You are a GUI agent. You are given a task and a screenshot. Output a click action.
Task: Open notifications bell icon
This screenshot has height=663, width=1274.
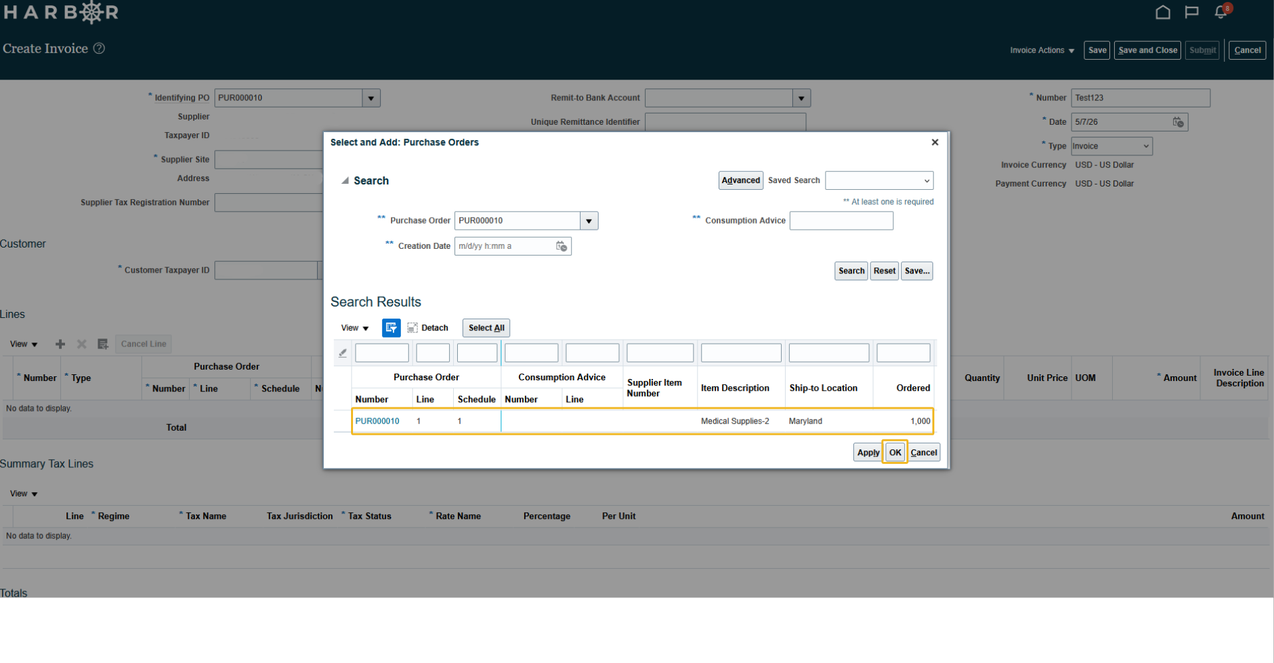click(x=1222, y=11)
